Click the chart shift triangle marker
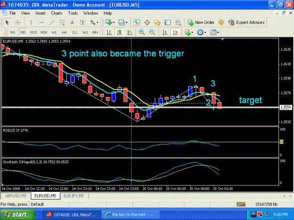 pyautogui.click(x=222, y=39)
